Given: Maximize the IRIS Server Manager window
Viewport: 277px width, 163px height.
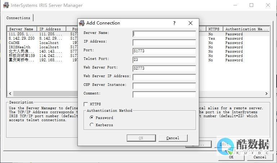Looking at the screenshot, I should coord(251,5).
